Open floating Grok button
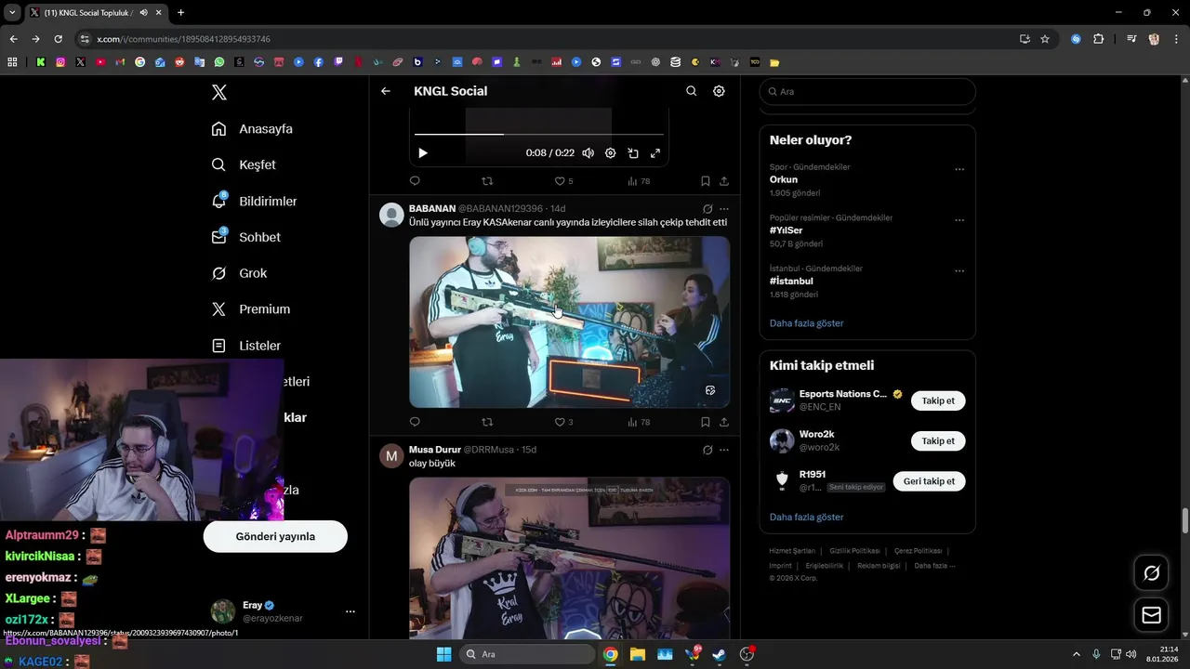 point(1151,573)
